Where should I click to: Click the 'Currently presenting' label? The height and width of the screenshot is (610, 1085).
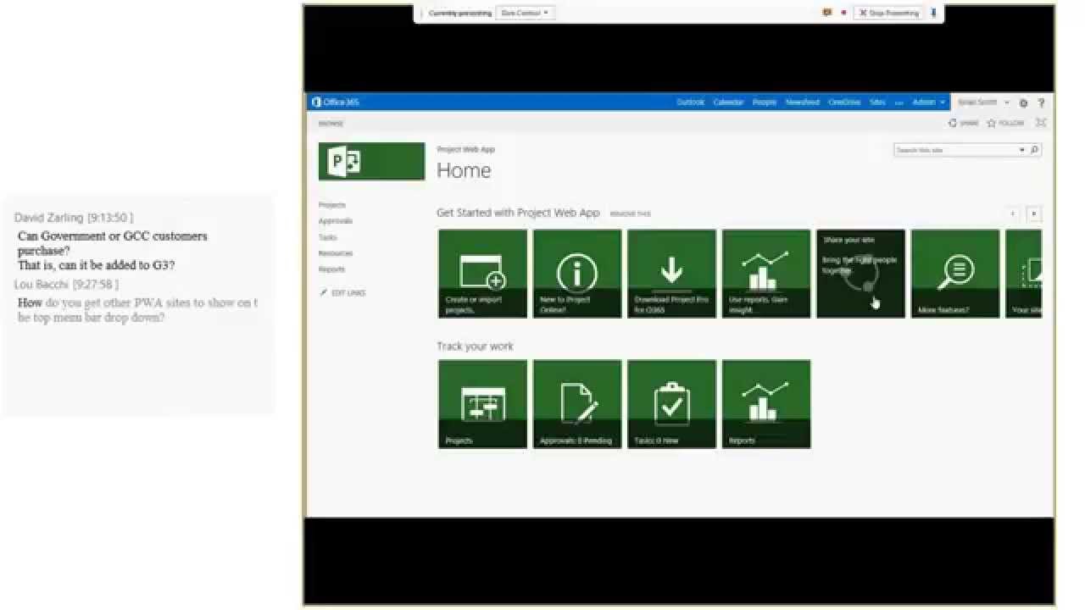pos(459,13)
